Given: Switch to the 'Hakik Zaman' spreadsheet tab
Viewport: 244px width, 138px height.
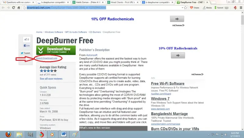Looking at the screenshot, I should click(x=87, y=2).
